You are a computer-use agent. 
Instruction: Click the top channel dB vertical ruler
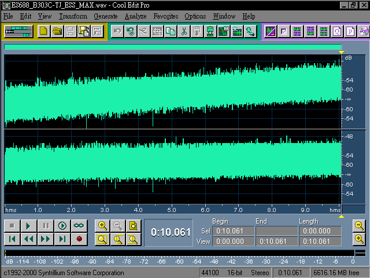pyautogui.click(x=353, y=92)
